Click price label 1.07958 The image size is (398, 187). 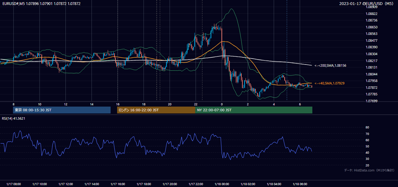point(372,81)
